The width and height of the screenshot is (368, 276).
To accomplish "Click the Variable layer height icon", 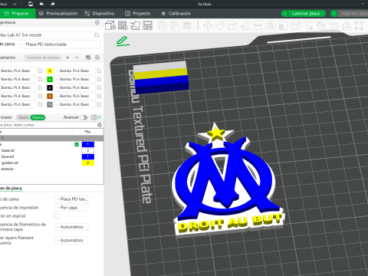I will pyautogui.click(x=187, y=25).
